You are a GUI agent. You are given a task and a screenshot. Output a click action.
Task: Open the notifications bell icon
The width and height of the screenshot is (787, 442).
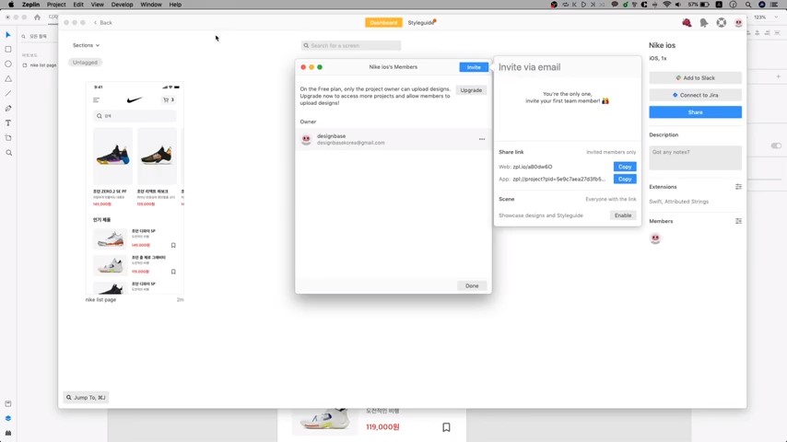(x=704, y=23)
